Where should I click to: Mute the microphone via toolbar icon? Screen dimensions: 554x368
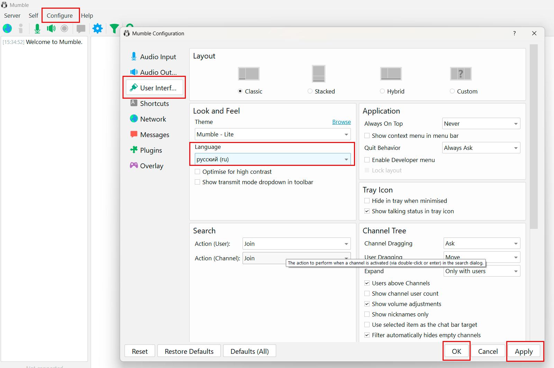coord(37,28)
